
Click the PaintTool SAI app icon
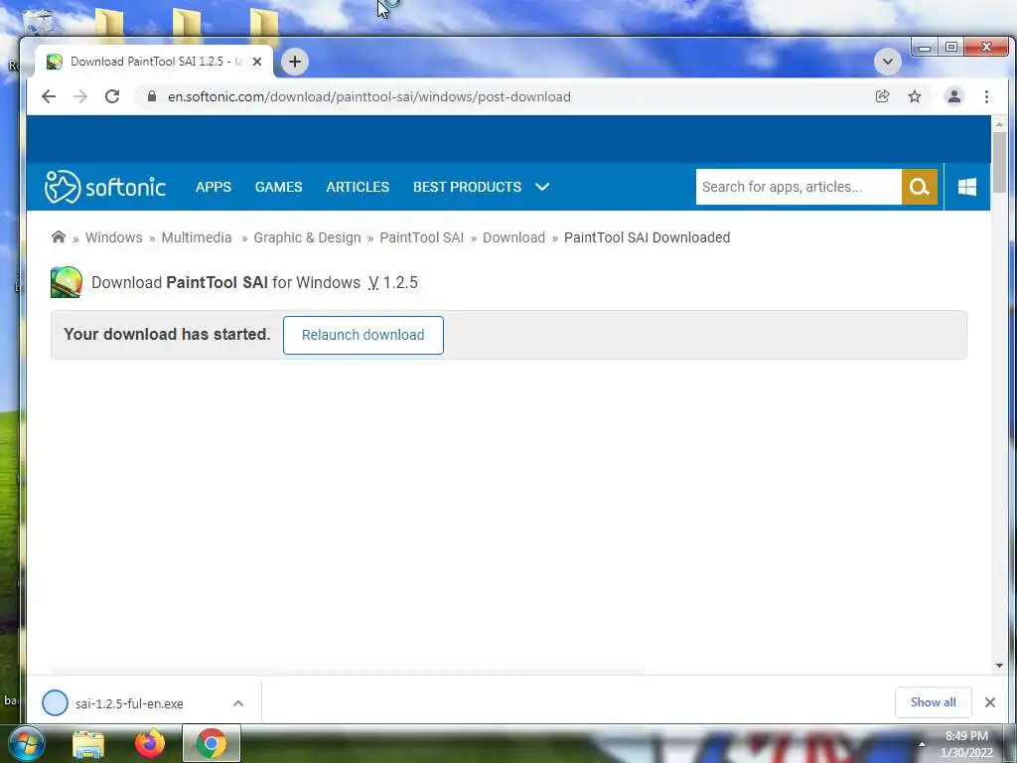(x=67, y=282)
